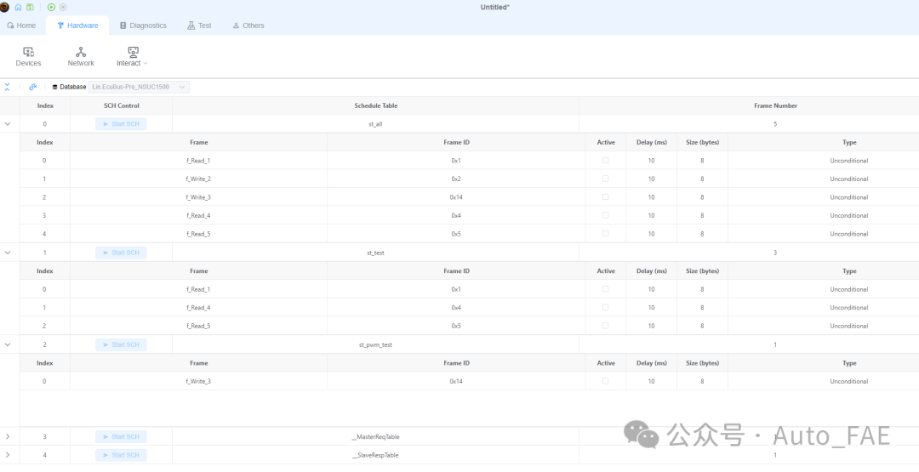Switch to the Test tab
The height and width of the screenshot is (472, 919).
(x=199, y=26)
